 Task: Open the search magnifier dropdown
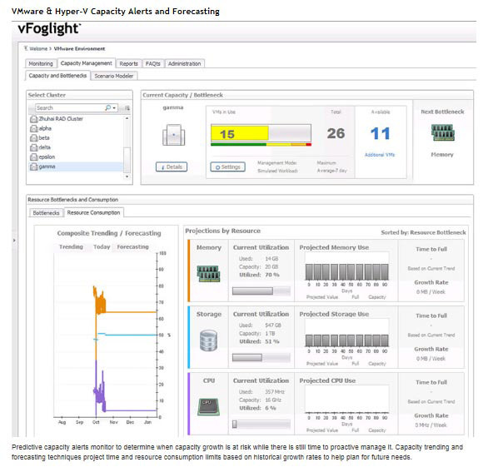111,108
